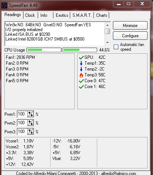The height and width of the screenshot is (175, 153).
Task: Click the log box scroll down arrow
Action: coord(107,42)
